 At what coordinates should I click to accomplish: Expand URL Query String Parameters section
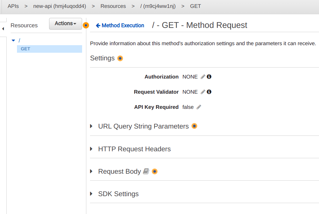pyautogui.click(x=91, y=126)
